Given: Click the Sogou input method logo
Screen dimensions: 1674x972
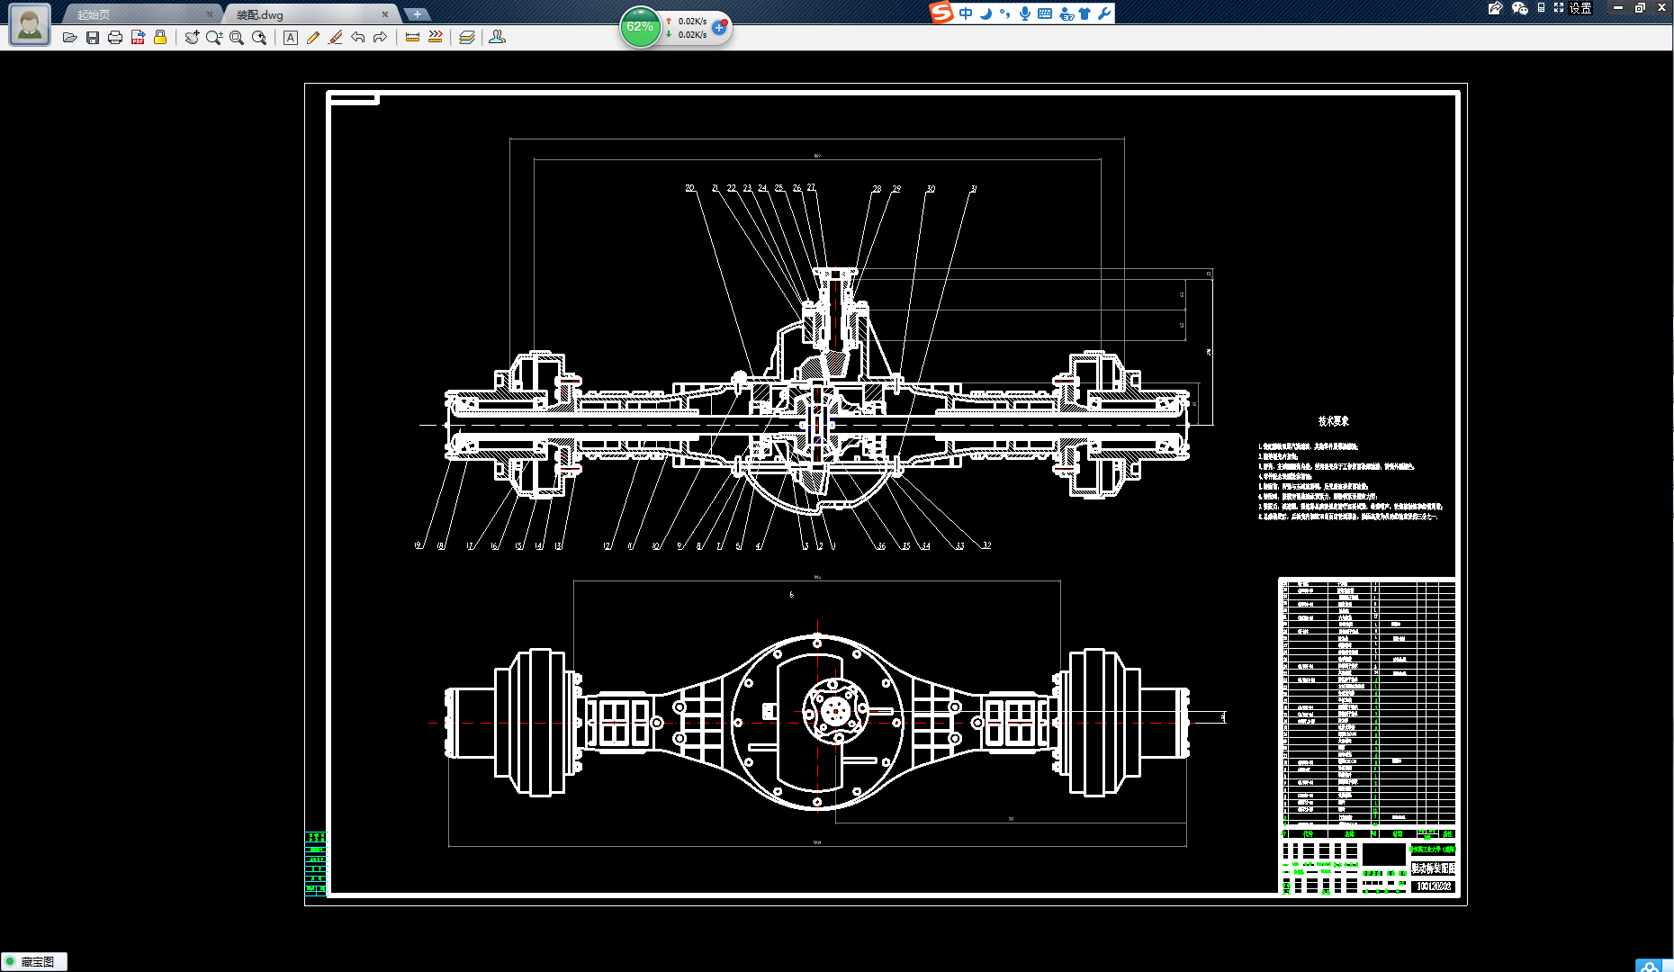Looking at the screenshot, I should [x=941, y=13].
